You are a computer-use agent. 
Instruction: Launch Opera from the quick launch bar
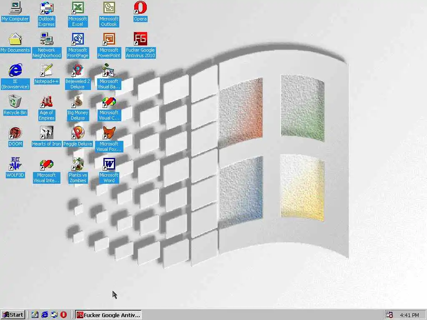pyautogui.click(x=63, y=315)
